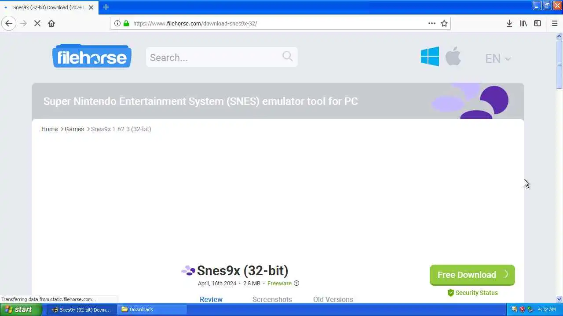Open the Review tab

click(211, 299)
